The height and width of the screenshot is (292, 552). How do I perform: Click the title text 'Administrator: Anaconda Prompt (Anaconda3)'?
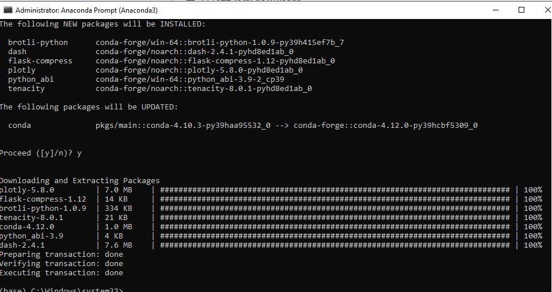(86, 10)
